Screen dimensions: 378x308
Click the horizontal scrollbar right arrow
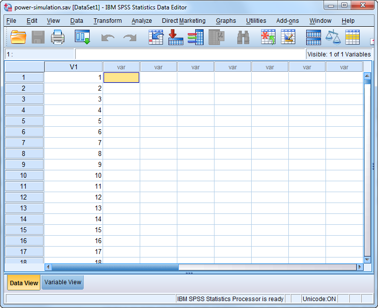(360, 267)
